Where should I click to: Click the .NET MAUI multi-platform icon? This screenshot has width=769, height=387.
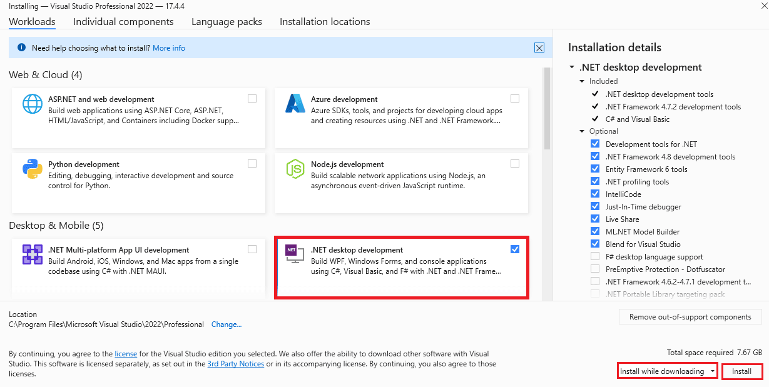tap(33, 254)
